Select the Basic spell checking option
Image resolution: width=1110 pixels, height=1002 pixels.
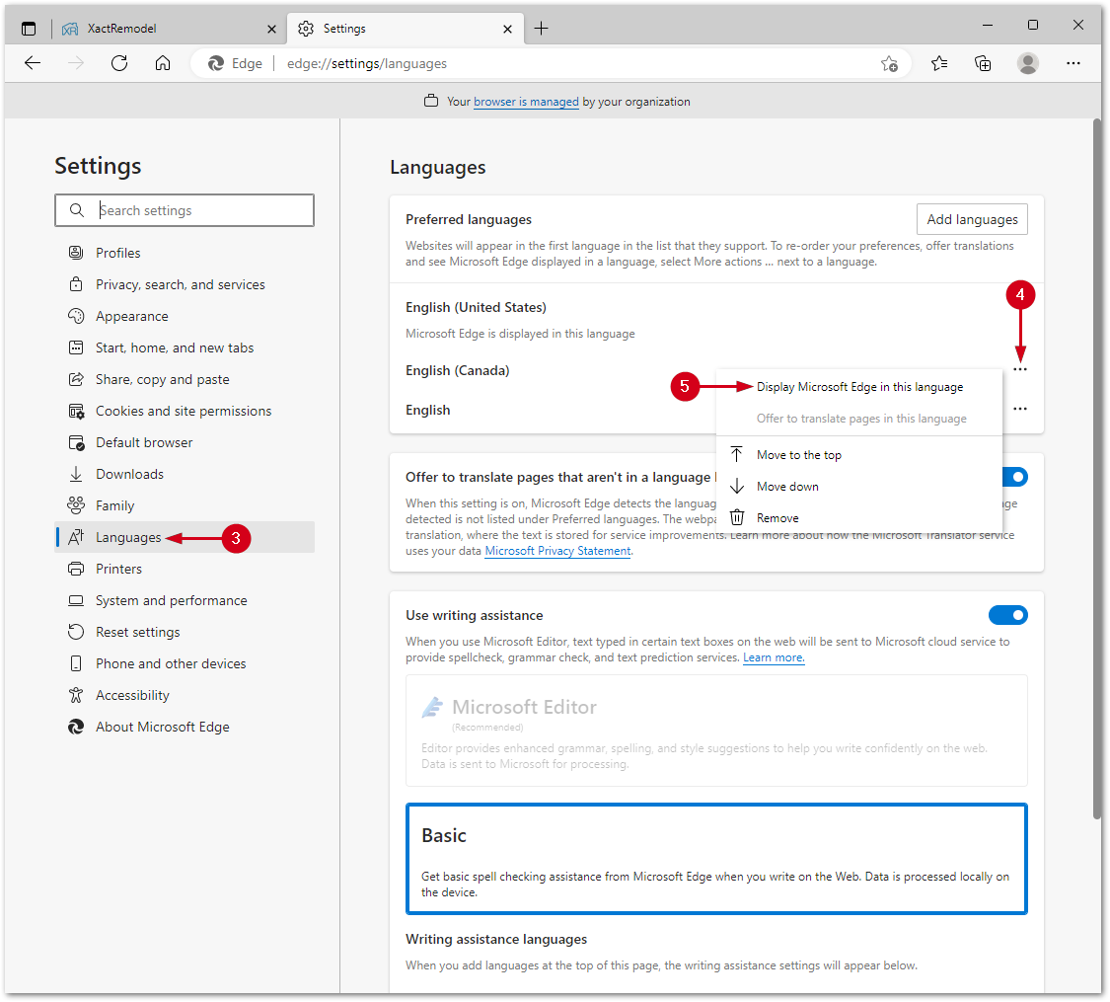pos(716,858)
